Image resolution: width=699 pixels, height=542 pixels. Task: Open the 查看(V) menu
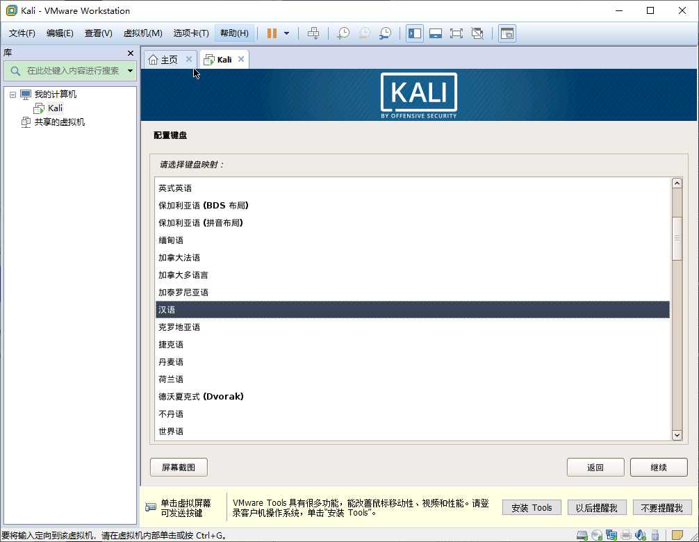pos(98,33)
